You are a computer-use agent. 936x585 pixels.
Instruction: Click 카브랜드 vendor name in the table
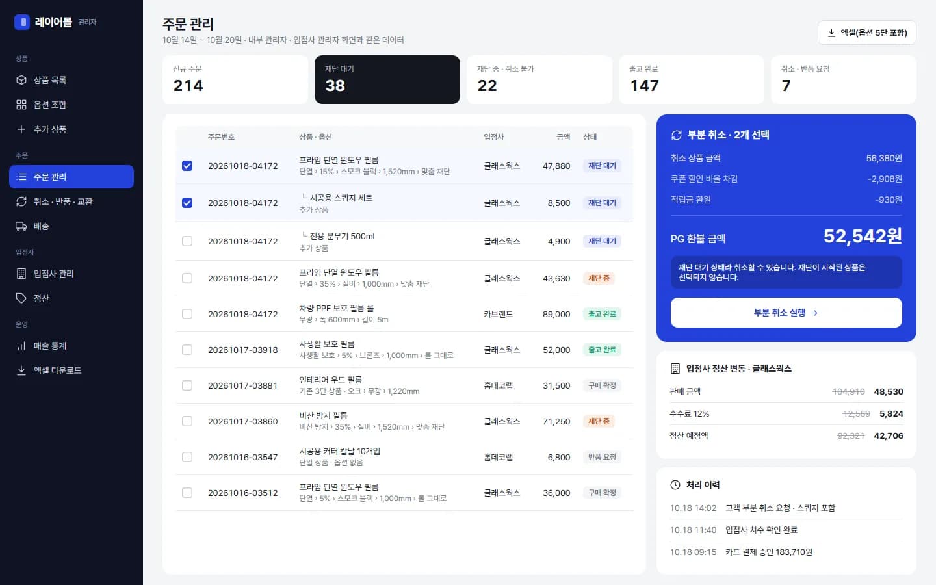pos(499,314)
